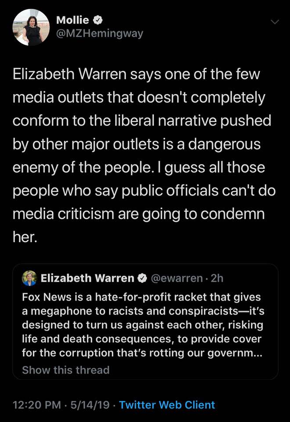Click Elizabeth Warren's small avatar
290x422 pixels.
(29, 278)
